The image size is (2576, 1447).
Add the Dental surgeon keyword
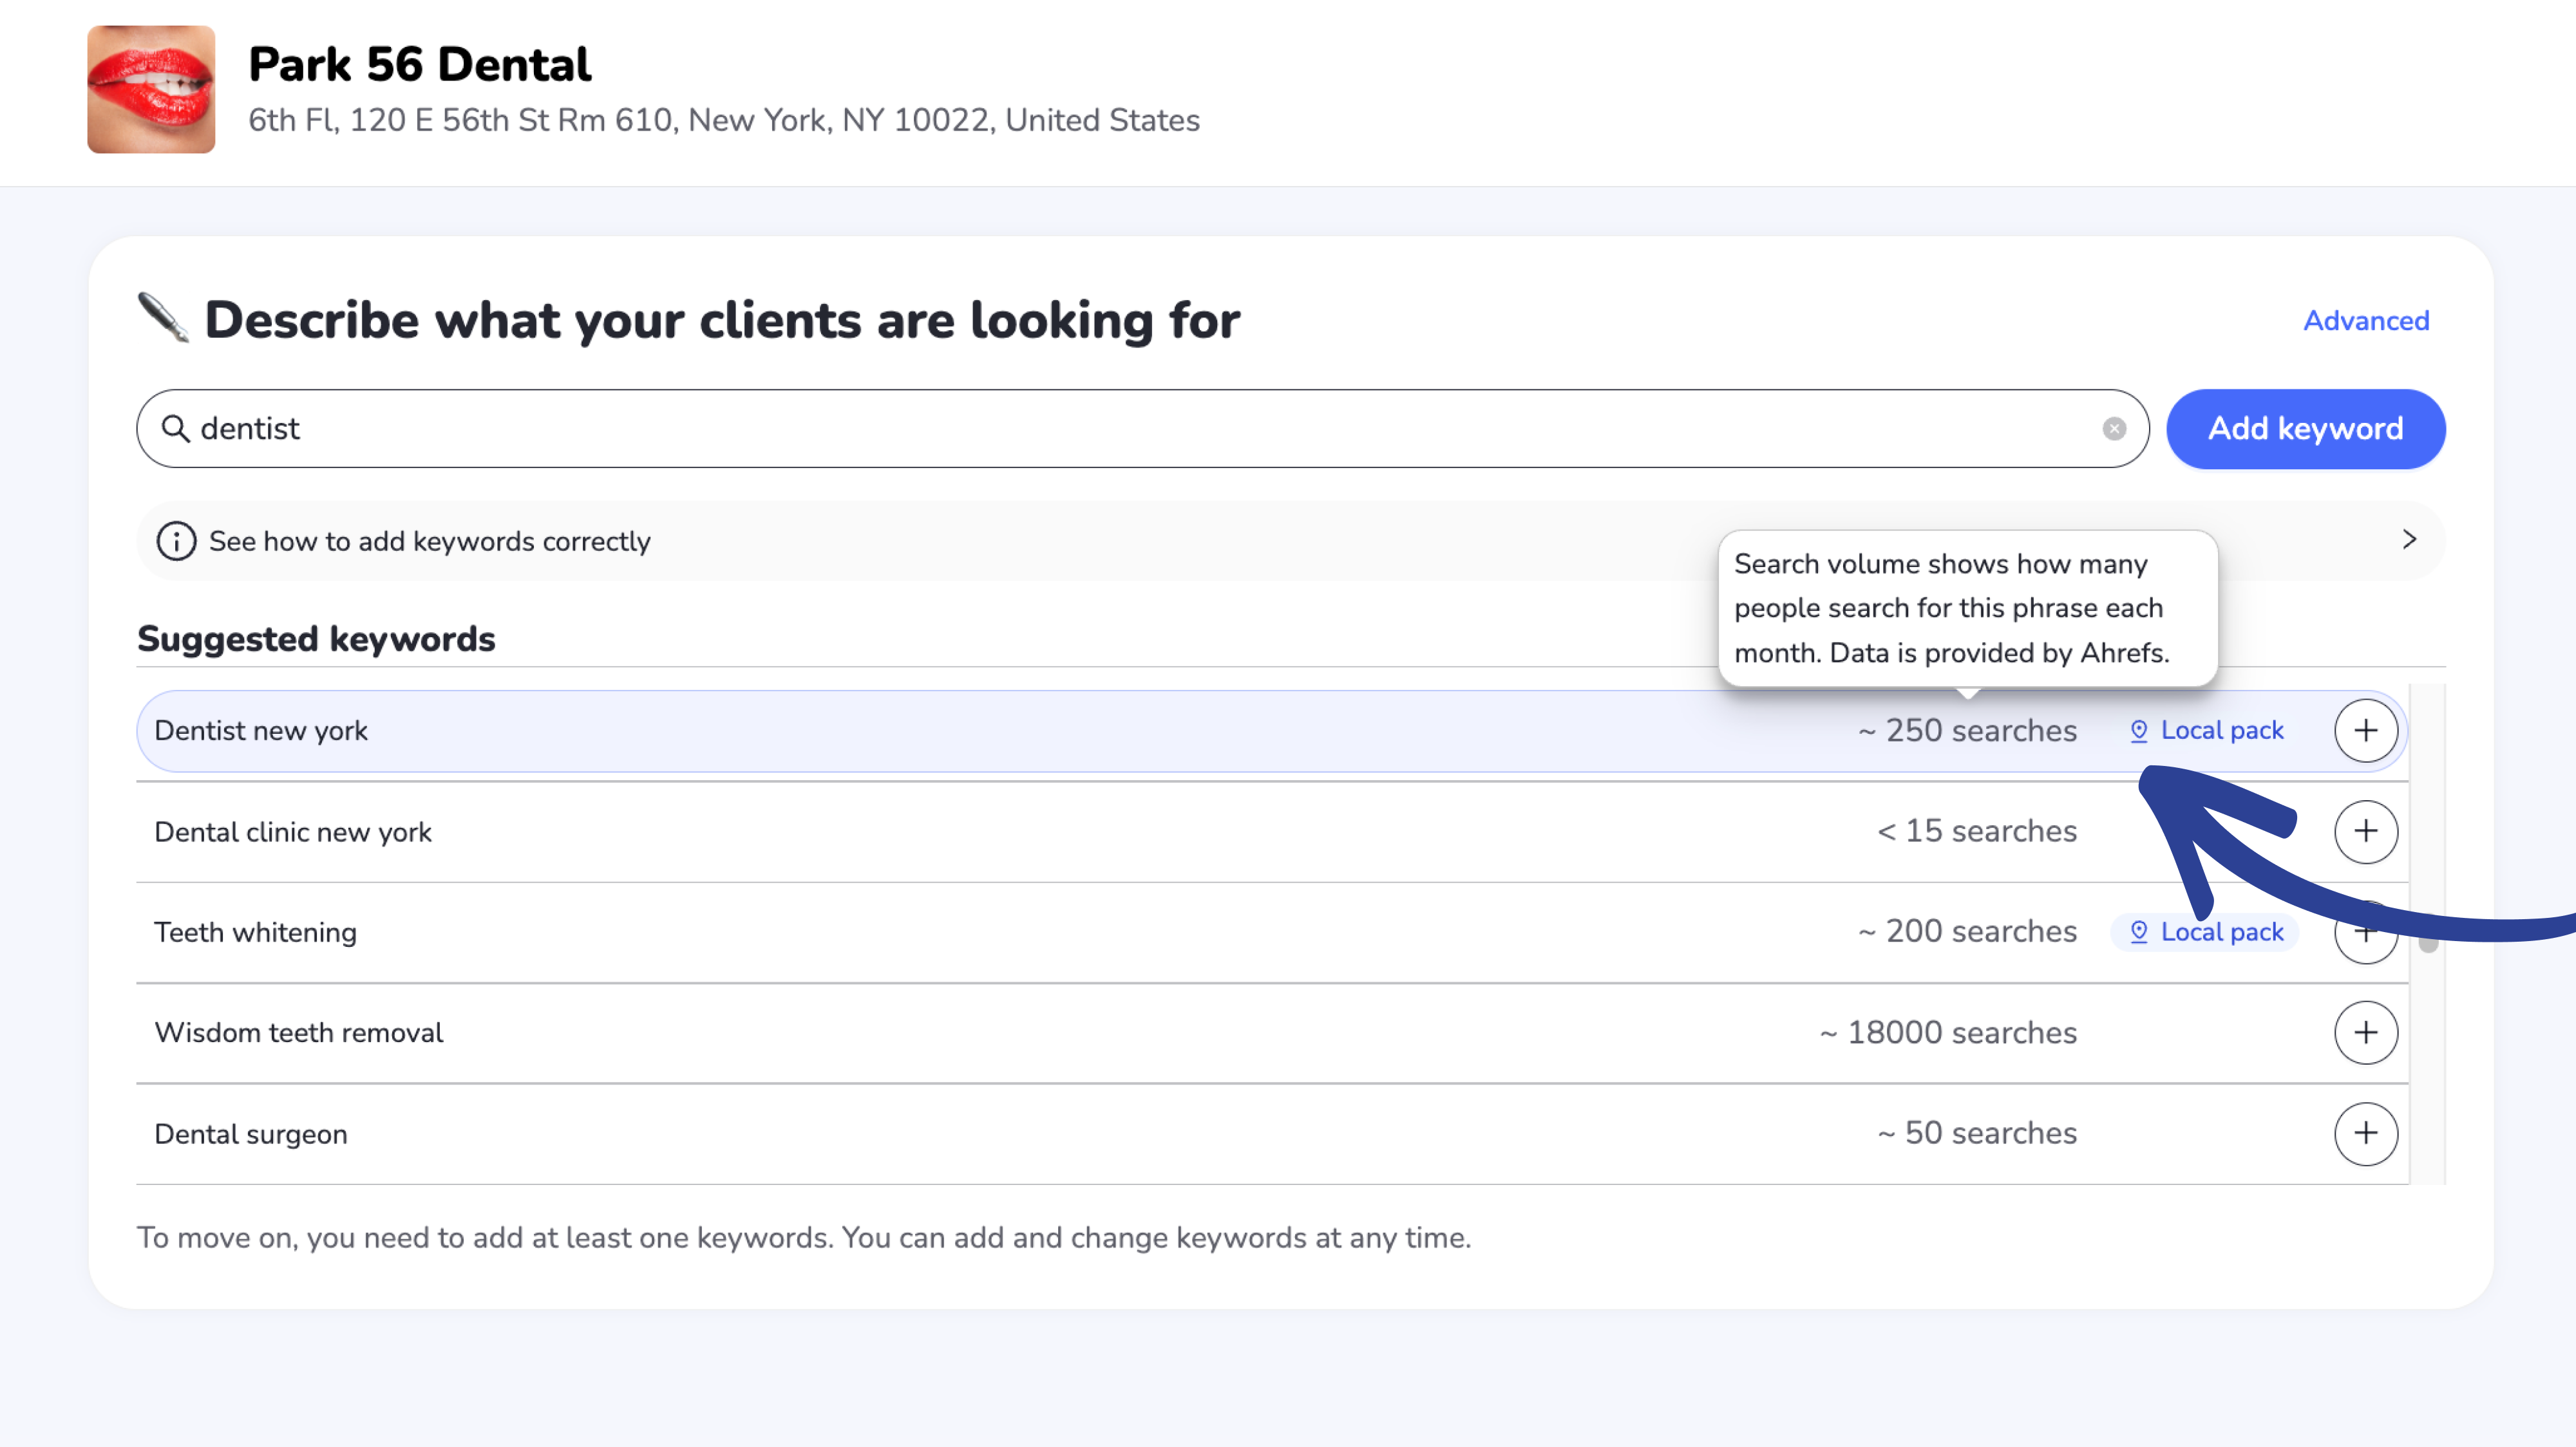[x=2365, y=1134]
